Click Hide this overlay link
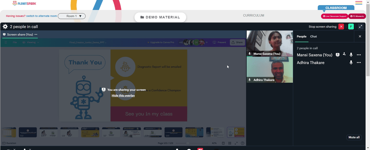Viewport: 370px width, 150px height. (x=123, y=95)
